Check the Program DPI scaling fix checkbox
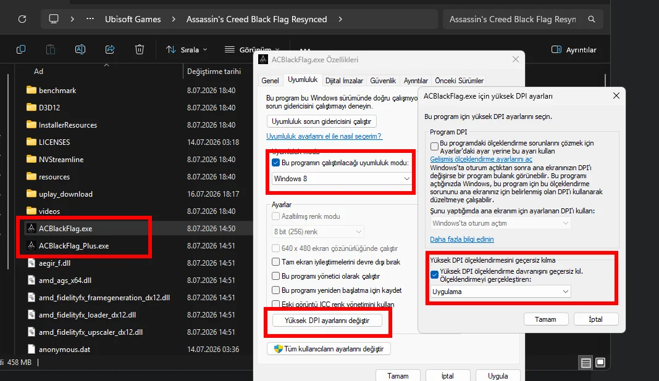 click(435, 147)
